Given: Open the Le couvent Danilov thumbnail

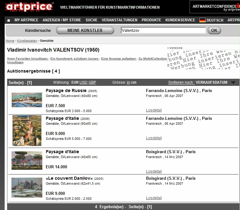Looking at the screenshot, I should click(27, 187).
